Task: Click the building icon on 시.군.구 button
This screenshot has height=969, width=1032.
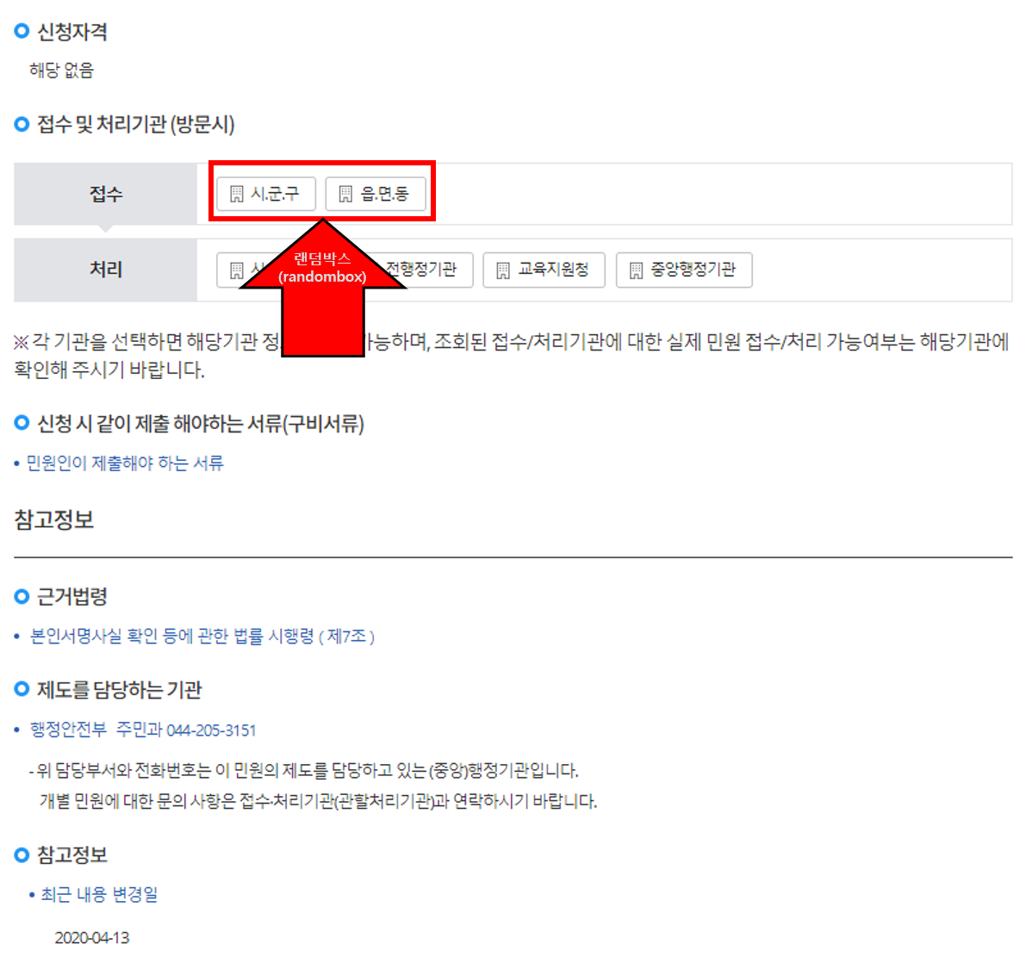Action: pyautogui.click(x=239, y=194)
